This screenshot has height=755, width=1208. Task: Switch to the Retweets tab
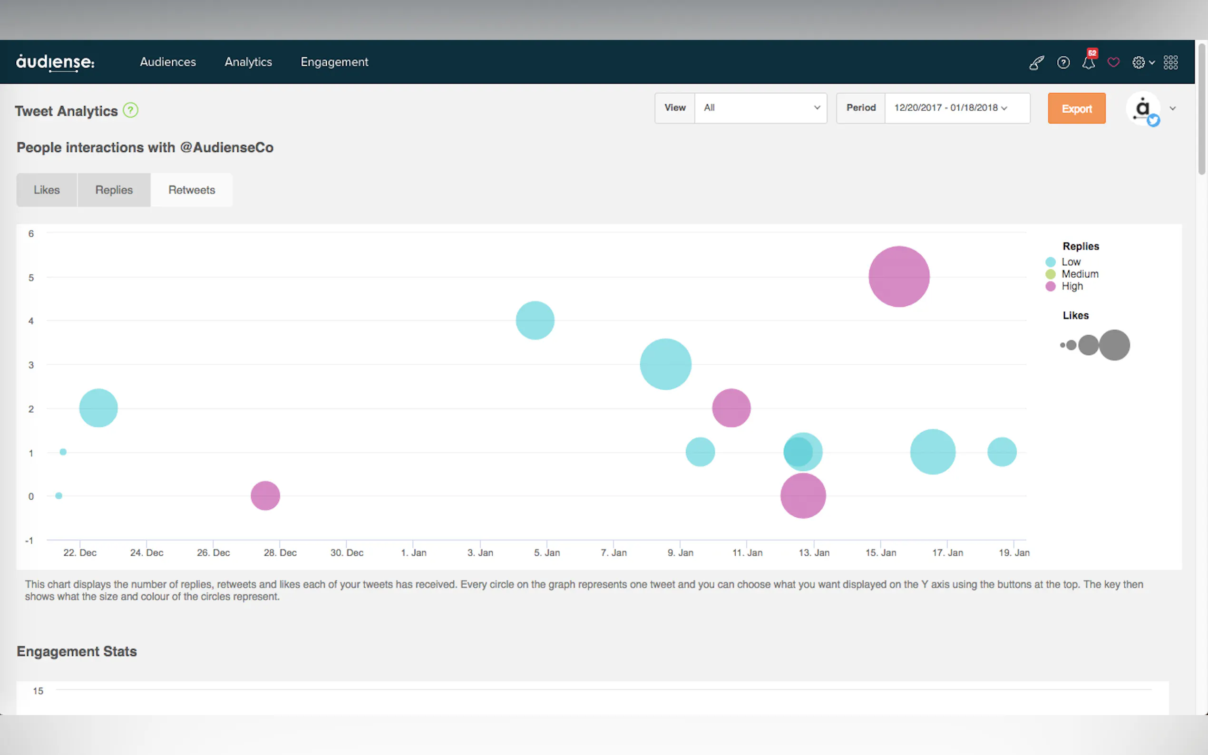tap(191, 190)
